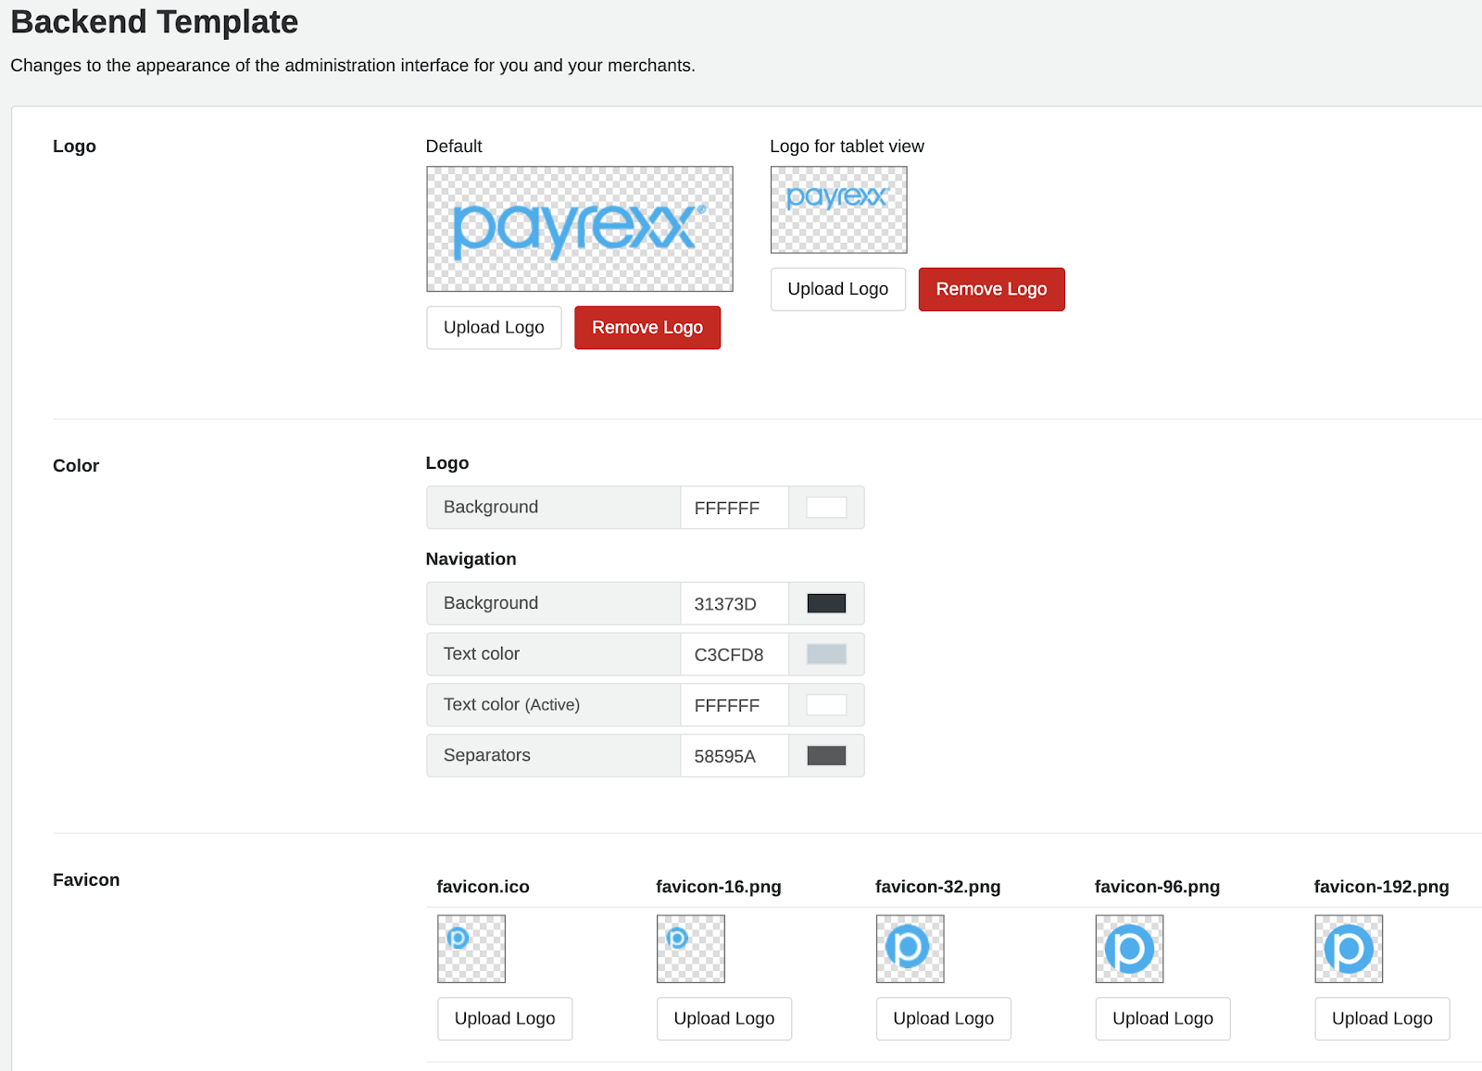Click the Text color (Active) label

coord(511,704)
